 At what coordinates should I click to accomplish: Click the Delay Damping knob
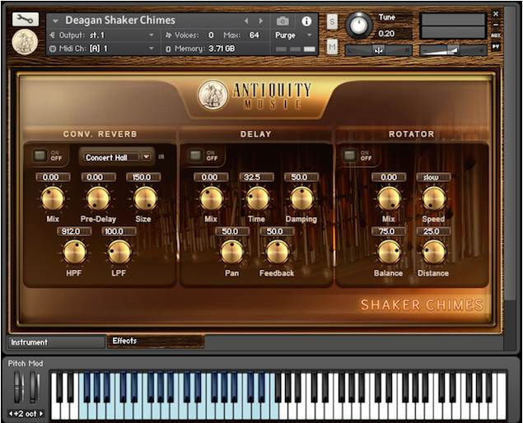pyautogui.click(x=301, y=199)
